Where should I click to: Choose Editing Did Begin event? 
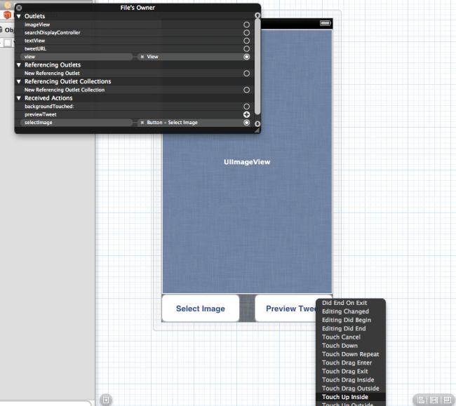tap(347, 320)
